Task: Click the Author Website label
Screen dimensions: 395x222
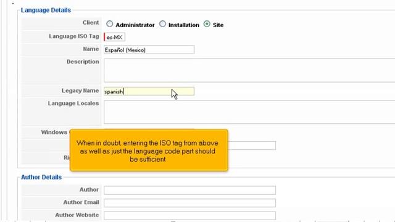Action: tap(77, 215)
